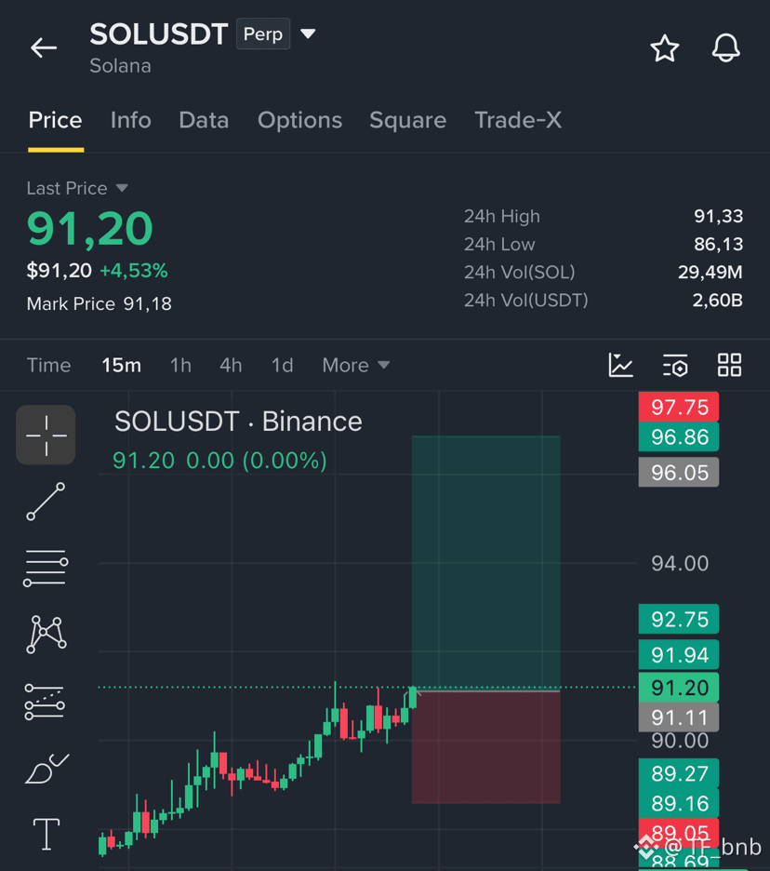Open price alerts via bell icon

point(725,48)
